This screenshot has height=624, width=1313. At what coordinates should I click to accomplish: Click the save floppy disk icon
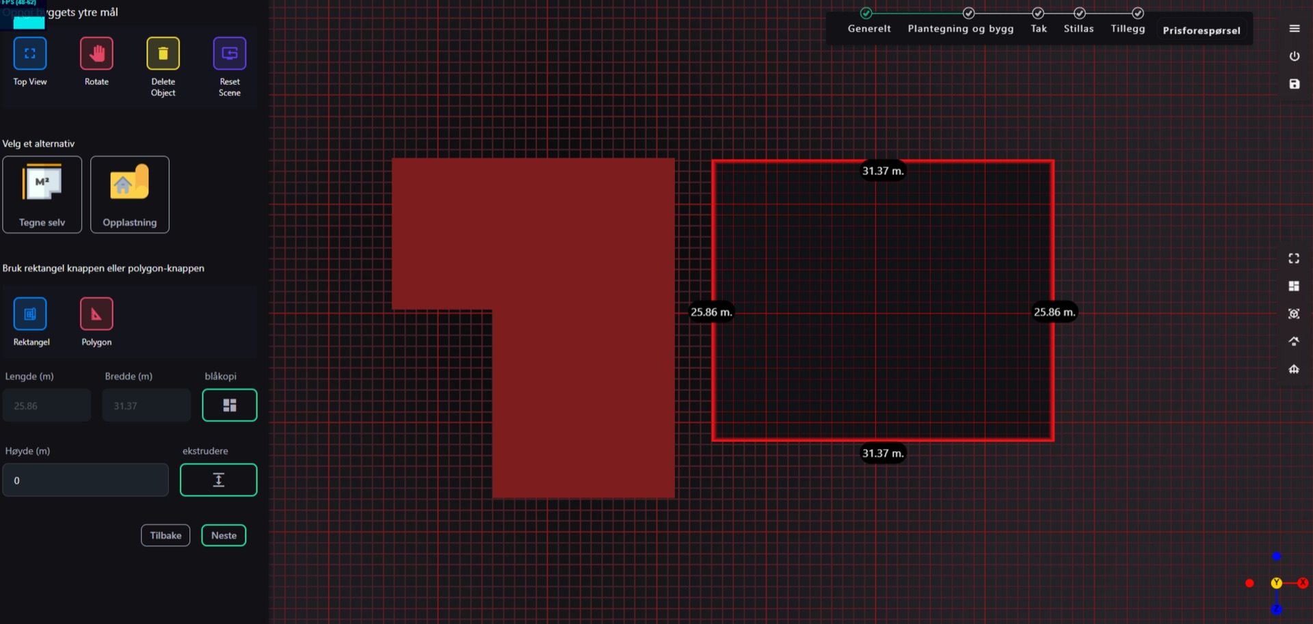tap(1294, 84)
